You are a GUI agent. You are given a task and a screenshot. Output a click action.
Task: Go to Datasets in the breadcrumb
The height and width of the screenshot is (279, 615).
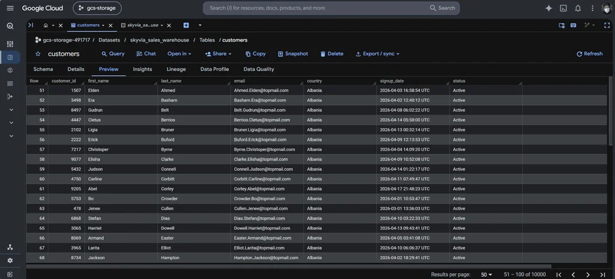coord(109,40)
